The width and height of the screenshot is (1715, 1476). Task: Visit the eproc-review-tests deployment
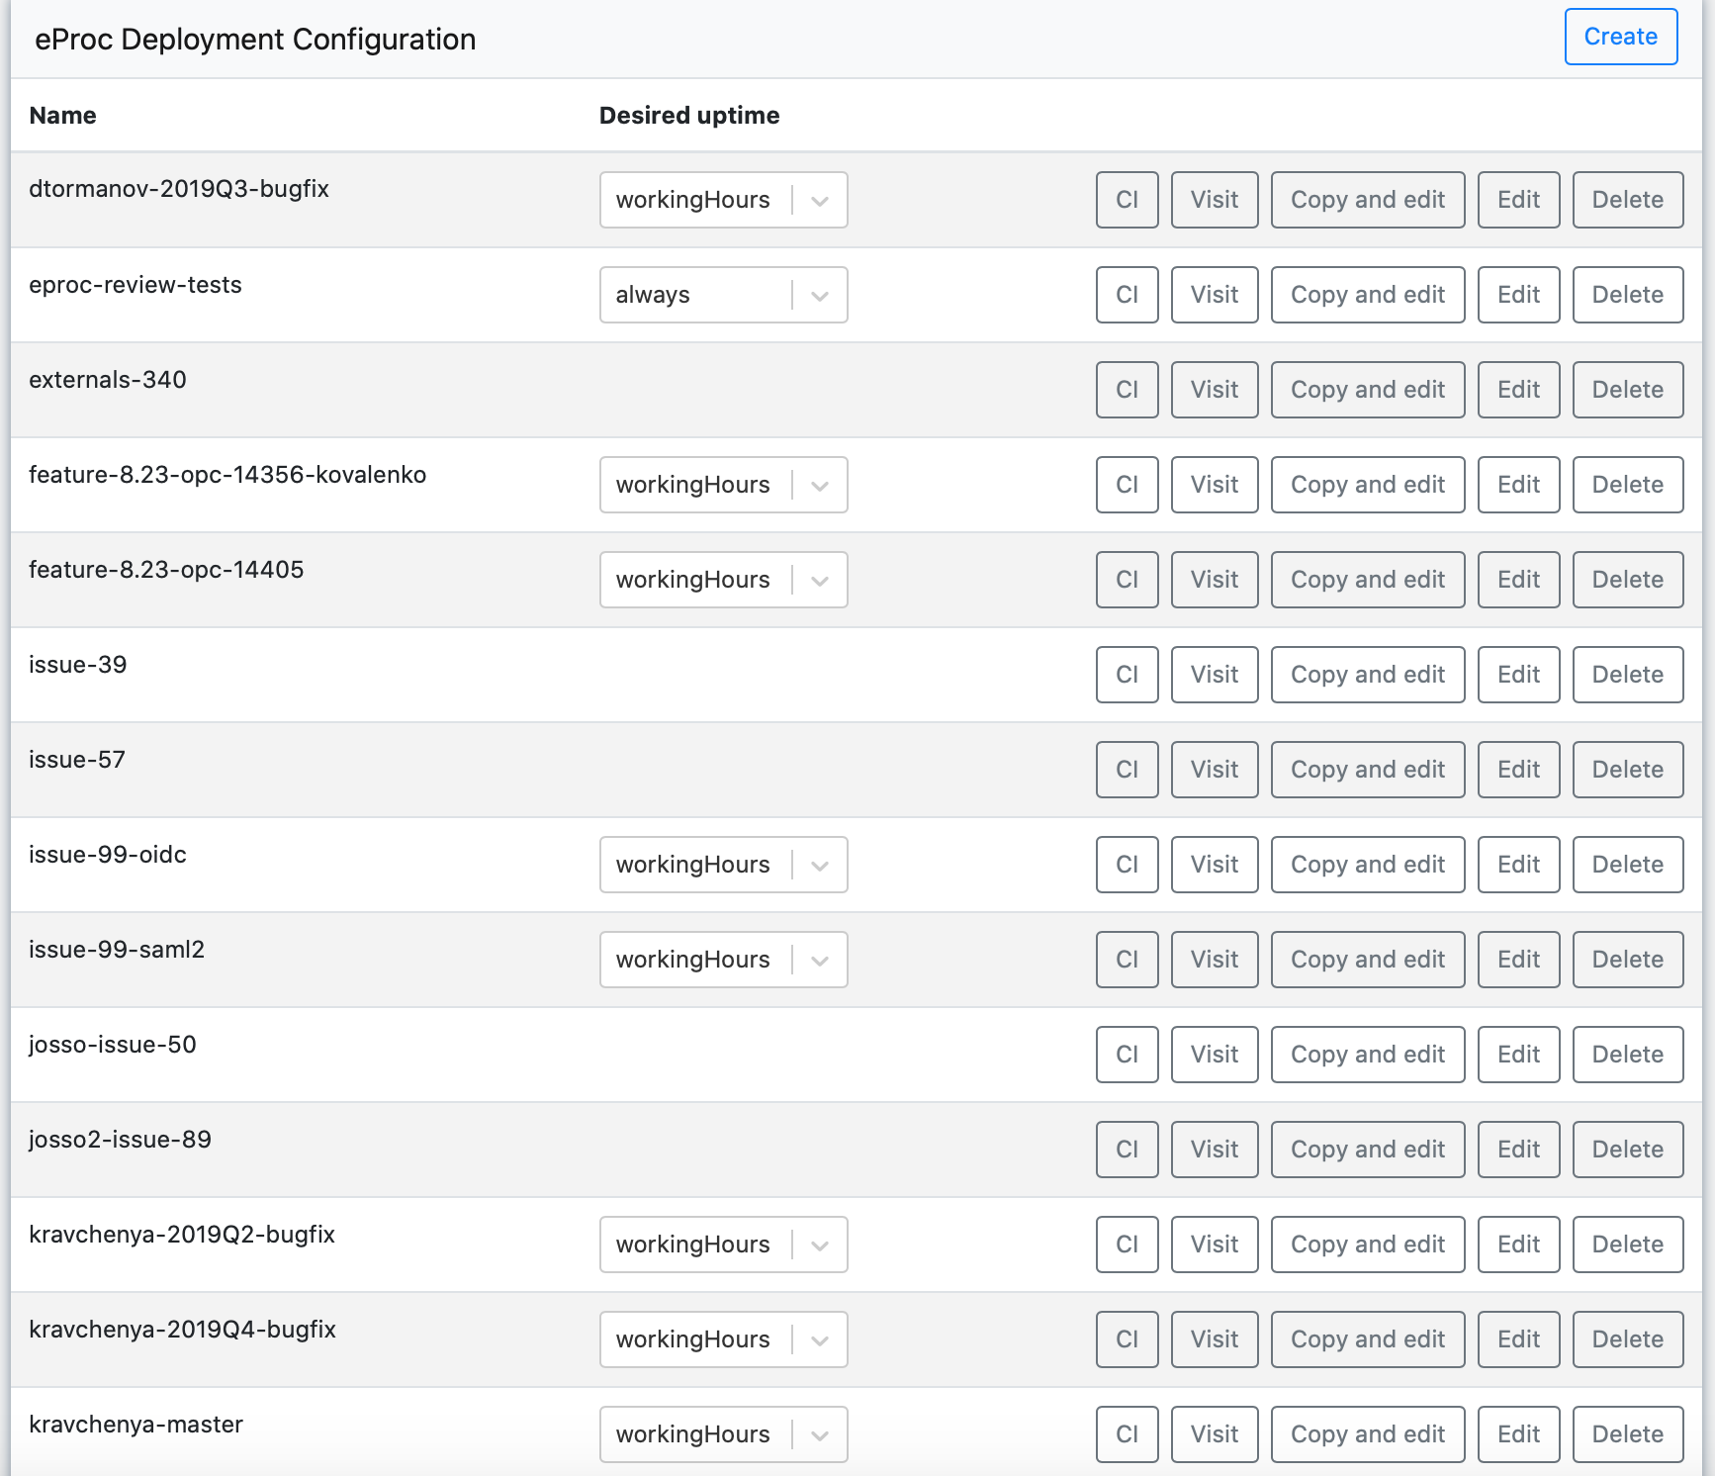click(x=1214, y=295)
